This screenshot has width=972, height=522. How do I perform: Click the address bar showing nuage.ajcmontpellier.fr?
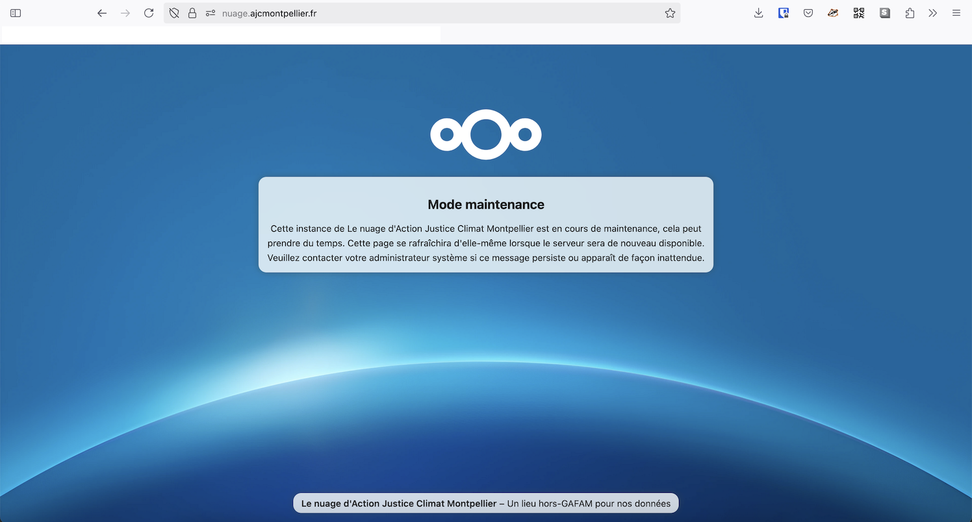click(x=422, y=13)
